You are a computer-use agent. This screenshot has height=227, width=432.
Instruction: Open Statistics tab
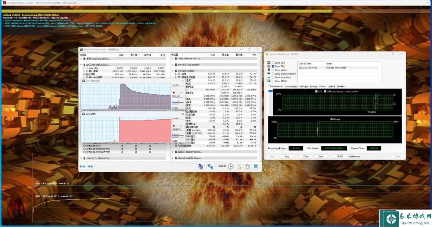[x=341, y=87]
